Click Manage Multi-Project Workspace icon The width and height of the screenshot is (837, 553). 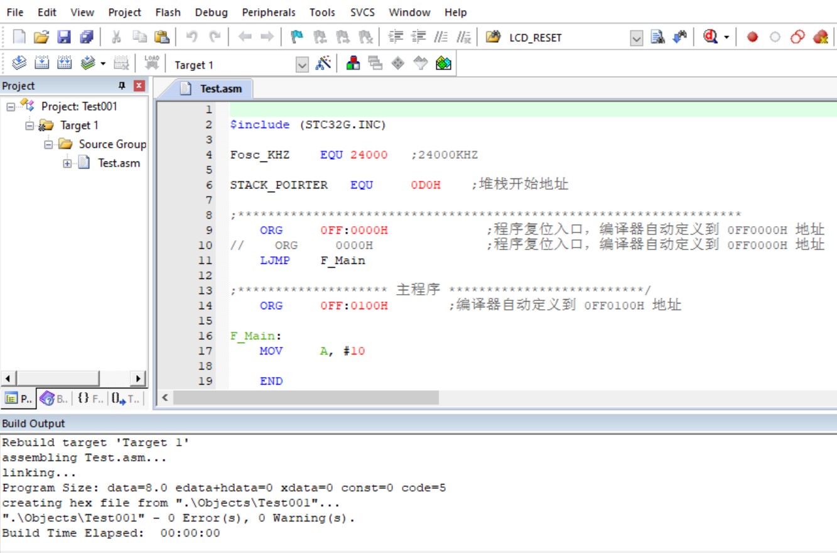pyautogui.click(x=375, y=63)
